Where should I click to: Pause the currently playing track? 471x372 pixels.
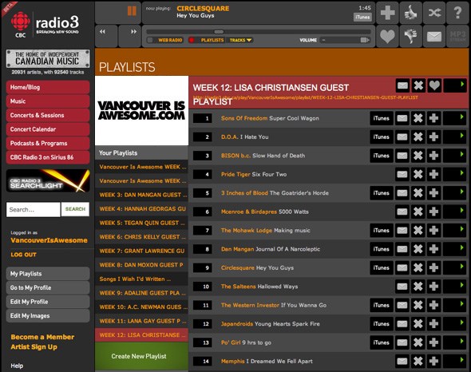(x=132, y=11)
